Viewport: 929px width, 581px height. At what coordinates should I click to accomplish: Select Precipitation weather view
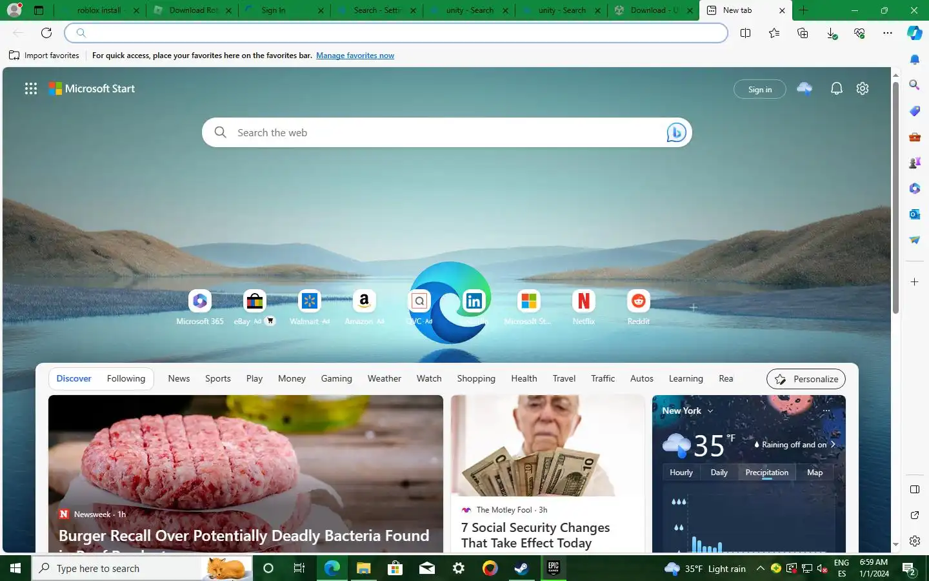pos(767,473)
